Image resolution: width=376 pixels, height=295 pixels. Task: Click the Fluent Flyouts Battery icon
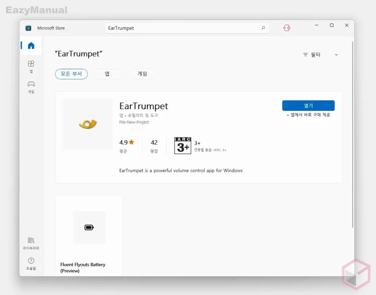coord(89,227)
